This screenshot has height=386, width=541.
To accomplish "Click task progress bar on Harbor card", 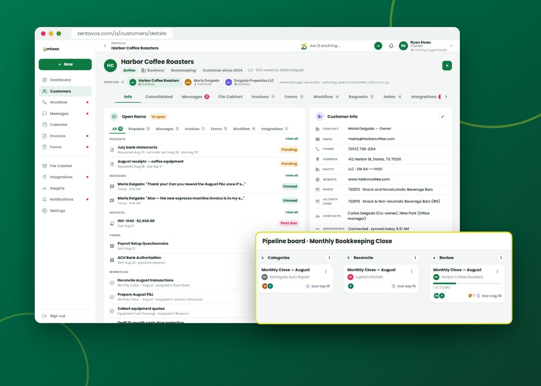I will (467, 283).
